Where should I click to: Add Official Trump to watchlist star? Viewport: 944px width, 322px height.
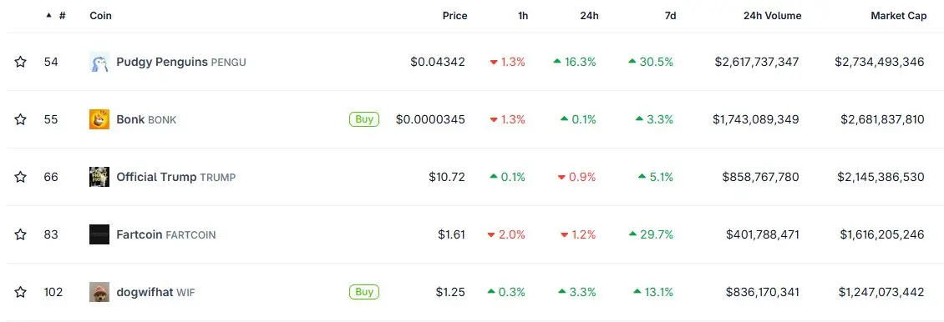point(21,177)
